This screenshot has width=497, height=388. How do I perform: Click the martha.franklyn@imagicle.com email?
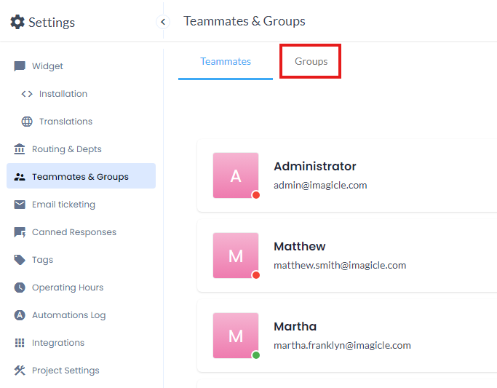click(x=342, y=346)
